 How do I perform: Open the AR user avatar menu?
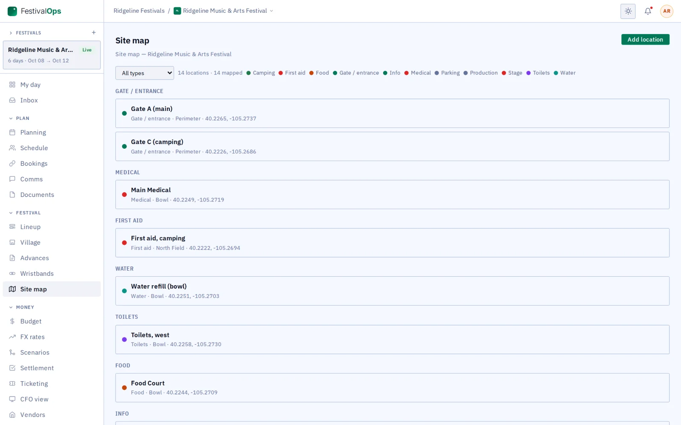[x=667, y=11]
